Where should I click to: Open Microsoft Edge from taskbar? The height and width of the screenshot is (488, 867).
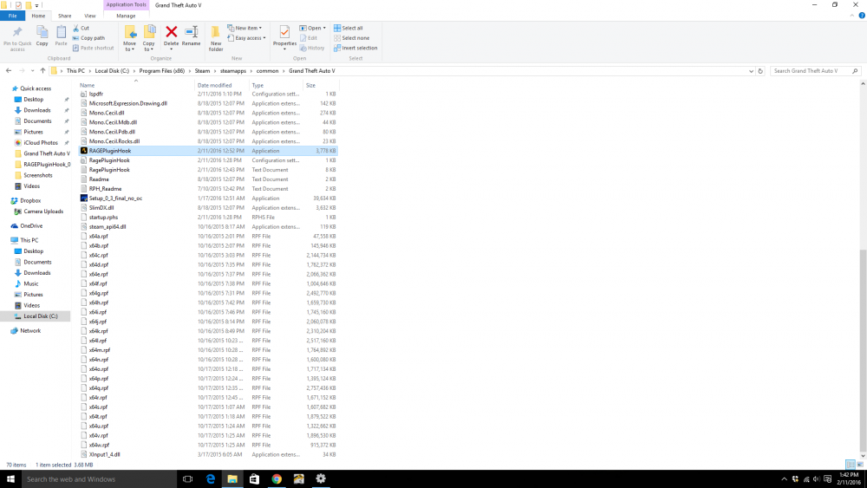coord(210,479)
